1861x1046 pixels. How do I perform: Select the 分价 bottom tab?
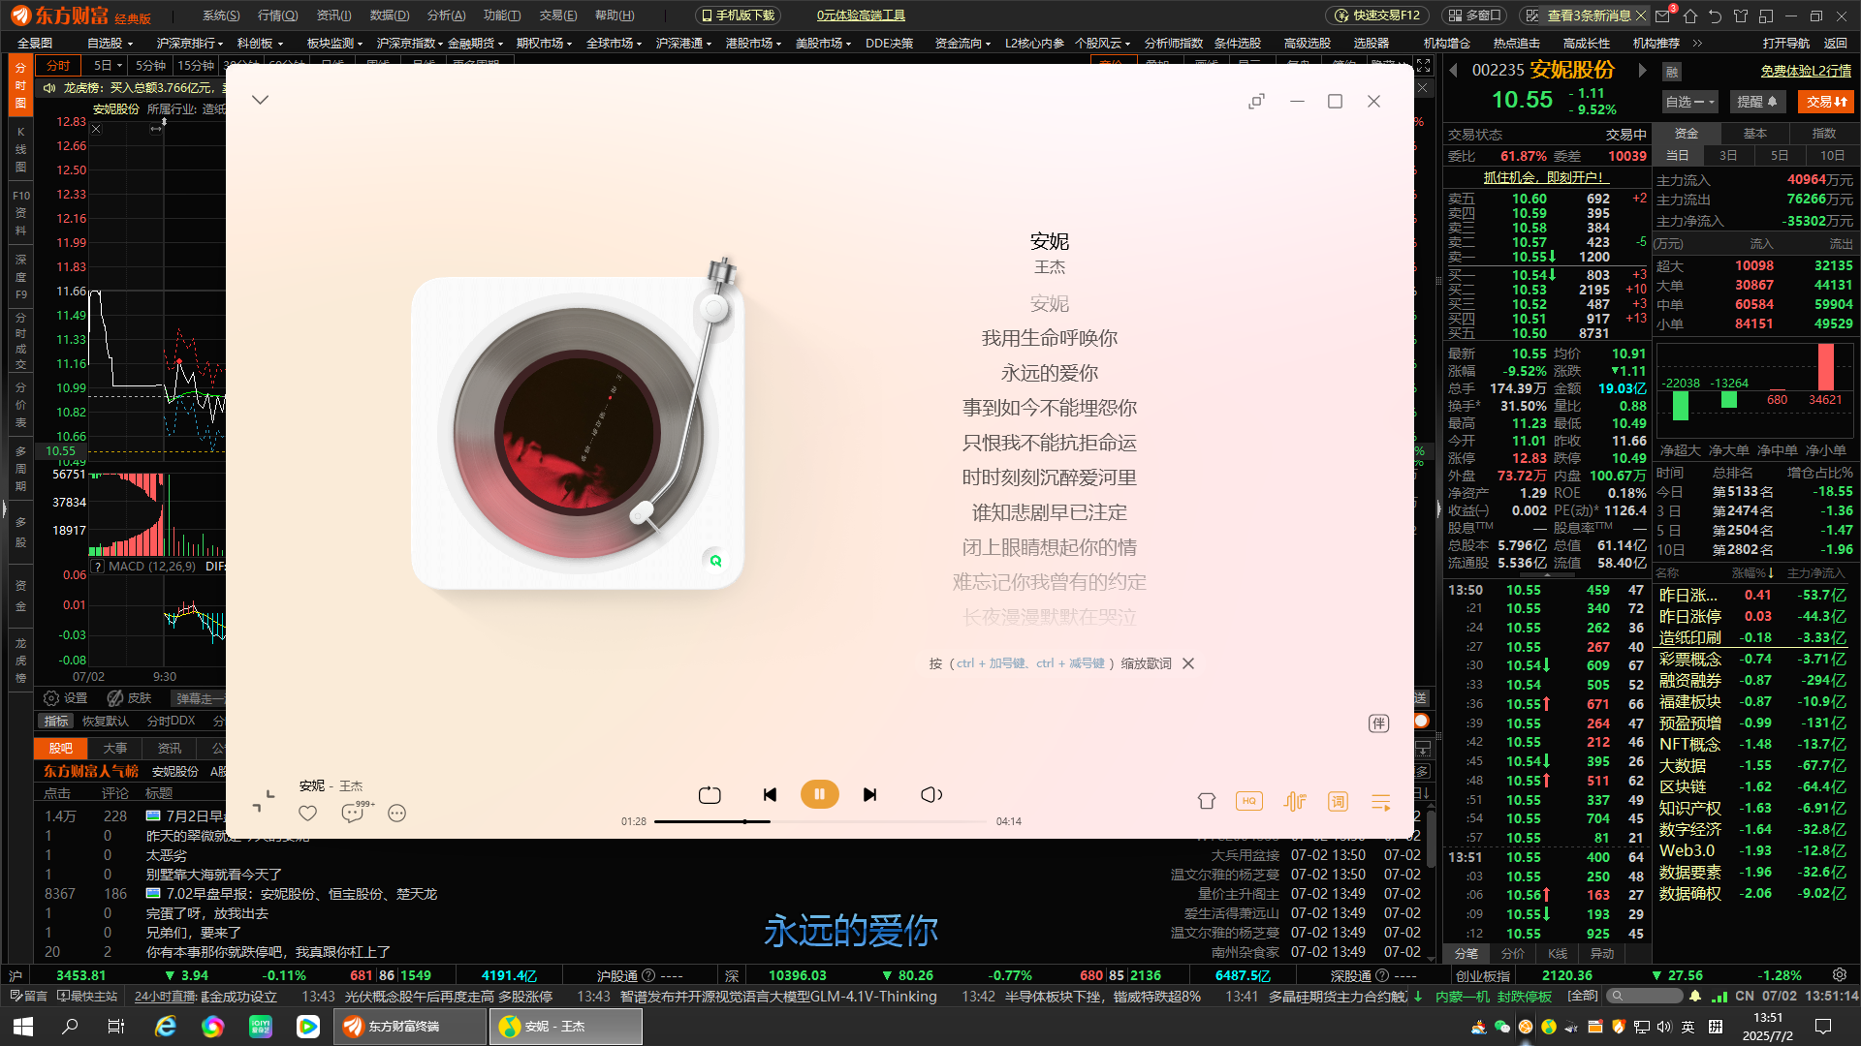[1512, 954]
